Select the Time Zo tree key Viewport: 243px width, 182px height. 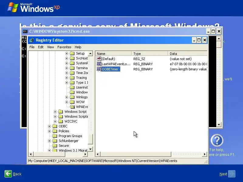point(82,73)
